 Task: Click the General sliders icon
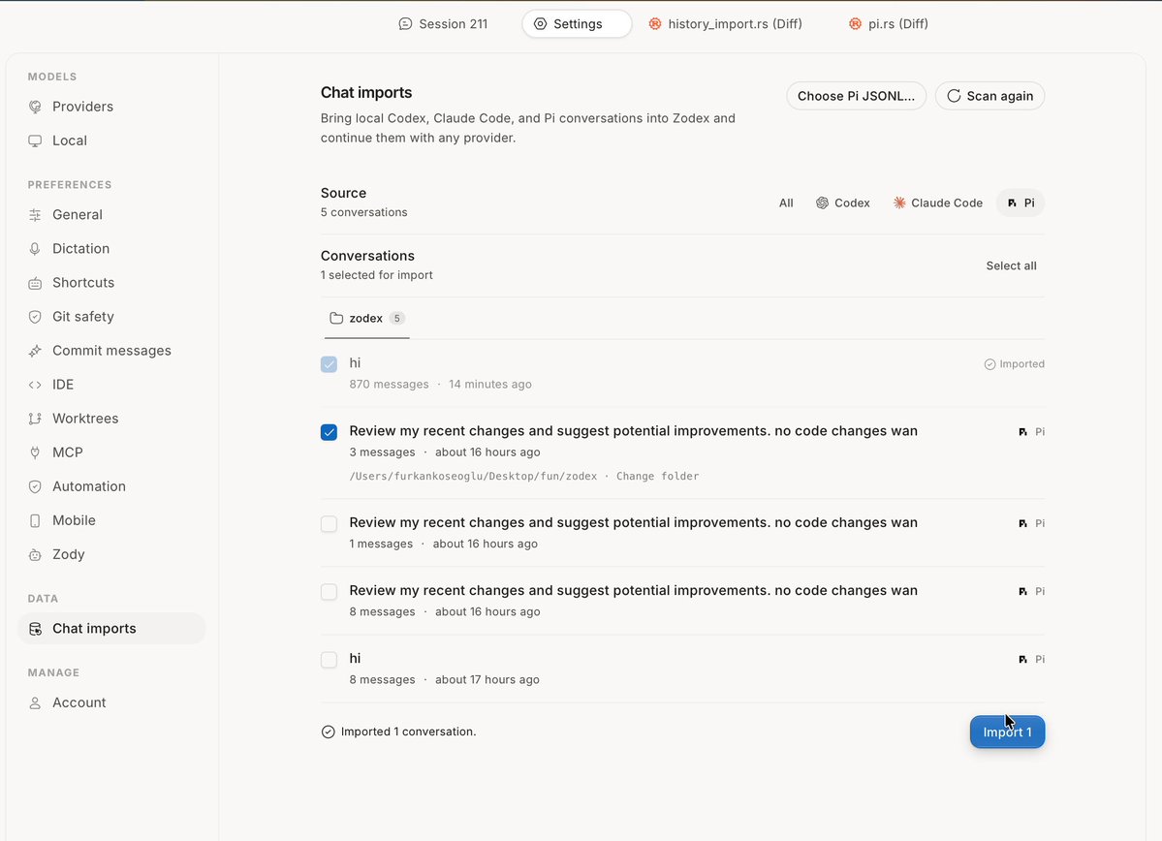[35, 215]
